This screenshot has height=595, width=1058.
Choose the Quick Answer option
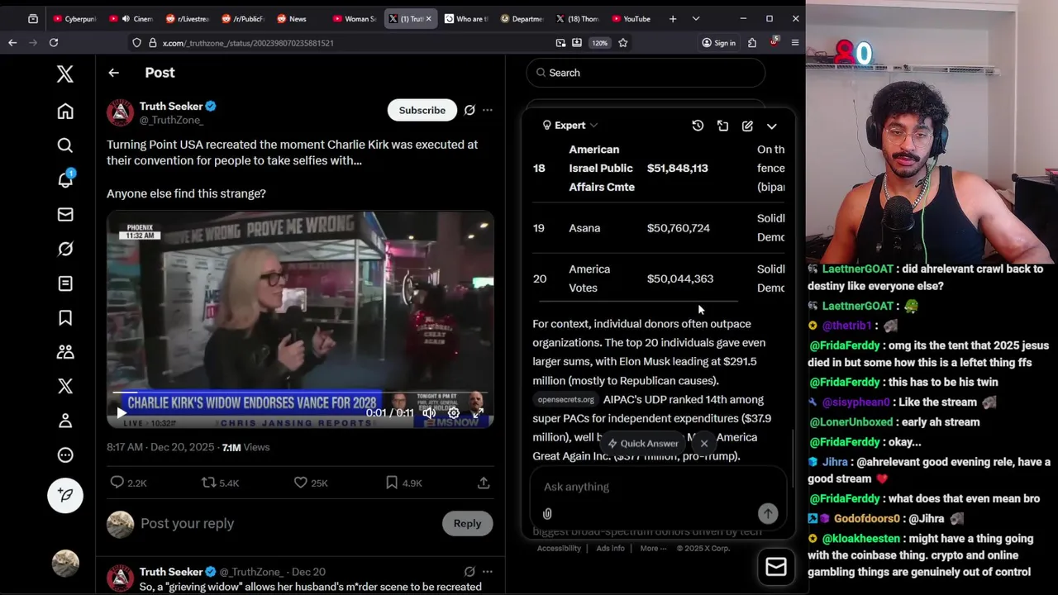pos(643,444)
